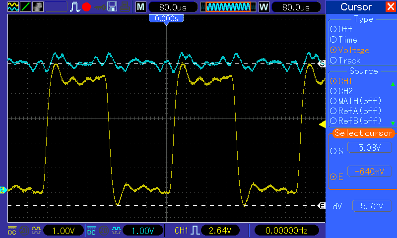This screenshot has height=238, width=397.
Task: Turn cursor type Off
Action: [x=341, y=29]
